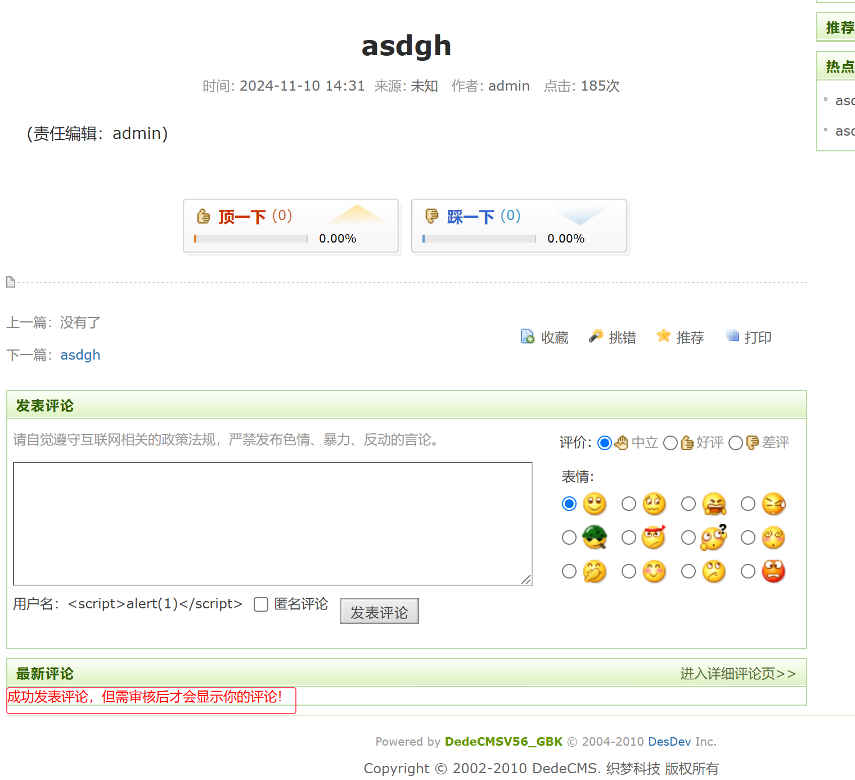The image size is (855, 780).
Task: Click the smiling face emoticon
Action: pos(595,504)
